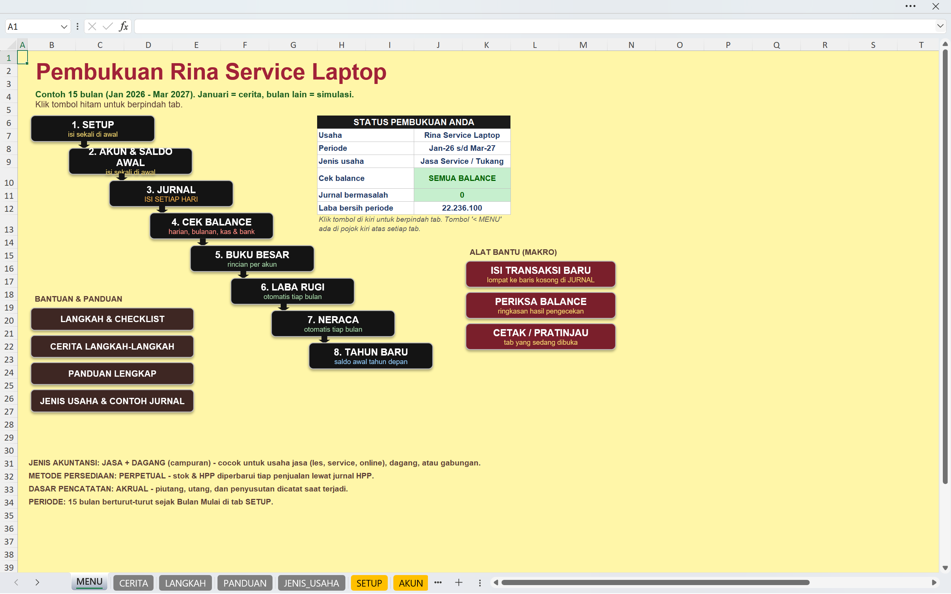The height and width of the screenshot is (594, 951).
Task: Go to 6. LABA RUGI button
Action: point(293,291)
